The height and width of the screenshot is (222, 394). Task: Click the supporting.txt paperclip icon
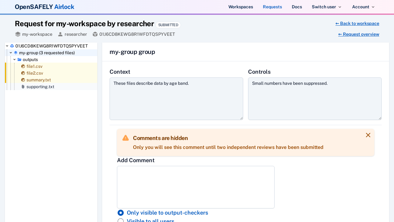click(23, 87)
